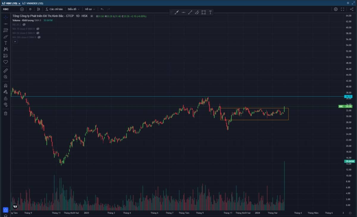Toggle hide all drawings eye icon
Viewport: 357px width, 217px height.
click(x=6, y=105)
